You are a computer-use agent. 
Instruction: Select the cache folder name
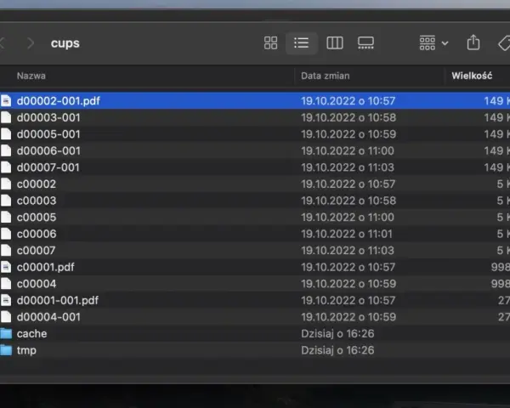coord(32,333)
